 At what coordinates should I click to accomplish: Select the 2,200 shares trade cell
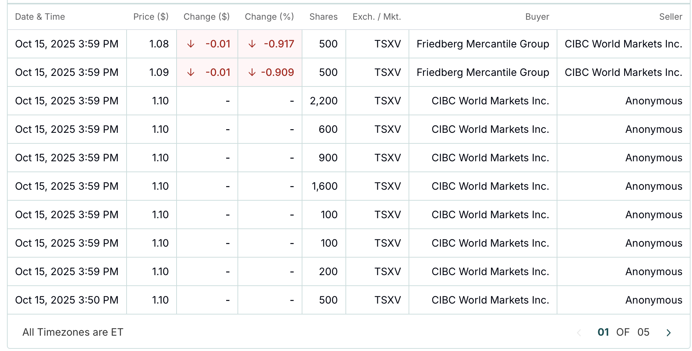point(324,101)
